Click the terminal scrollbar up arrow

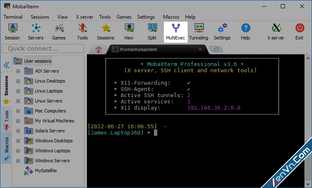[x=308, y=58]
